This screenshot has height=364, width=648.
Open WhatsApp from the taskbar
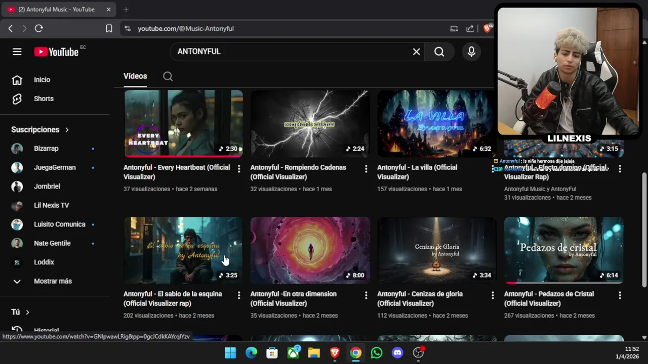pyautogui.click(x=377, y=353)
